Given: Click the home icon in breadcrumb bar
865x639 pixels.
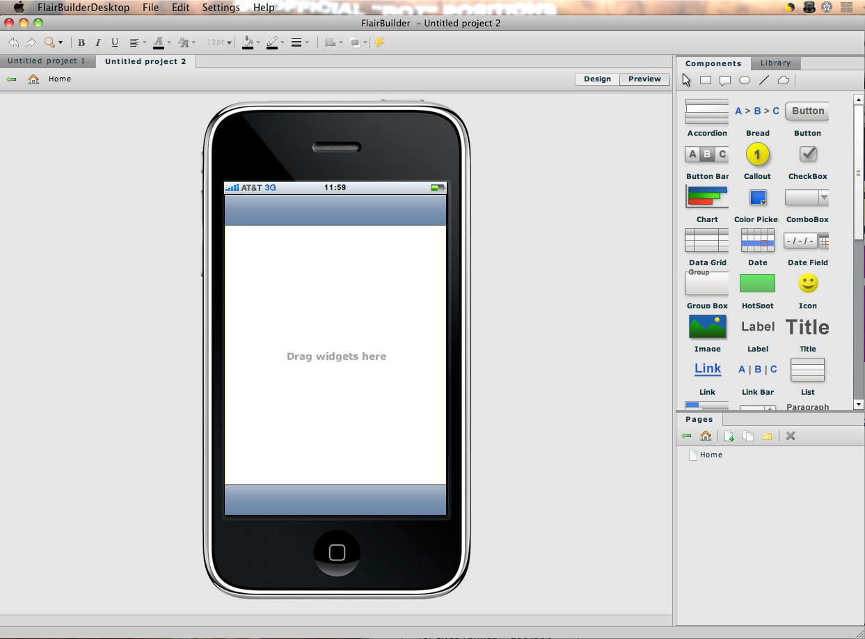Looking at the screenshot, I should coord(33,79).
